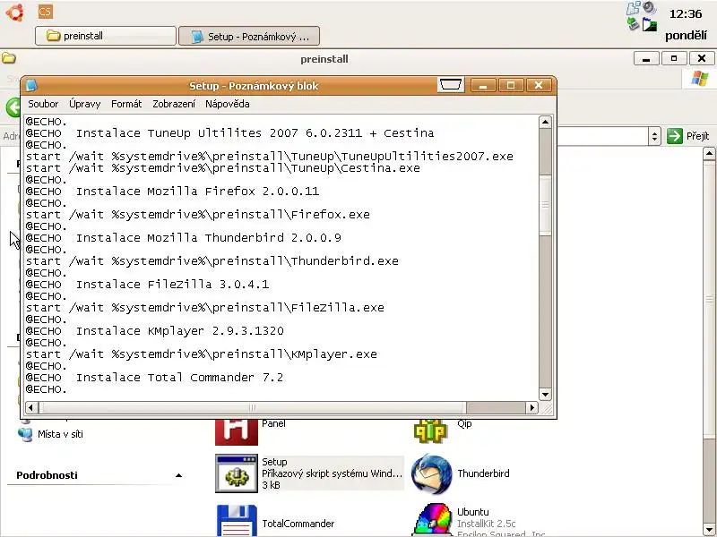Click the Ubuntu-style start logo icon
717x537 pixels.
[x=15, y=13]
